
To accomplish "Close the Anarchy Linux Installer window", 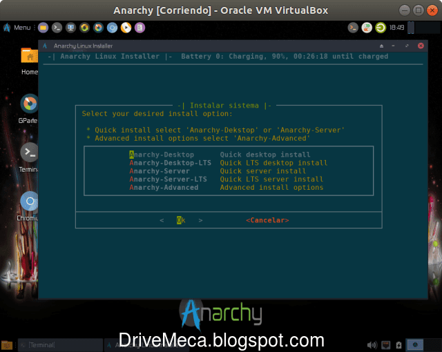I will coord(421,46).
